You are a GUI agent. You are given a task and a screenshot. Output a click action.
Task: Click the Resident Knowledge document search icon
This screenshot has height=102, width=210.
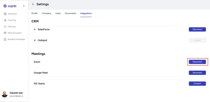click(5, 39)
